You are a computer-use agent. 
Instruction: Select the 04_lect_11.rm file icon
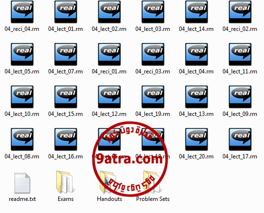tap(240, 54)
